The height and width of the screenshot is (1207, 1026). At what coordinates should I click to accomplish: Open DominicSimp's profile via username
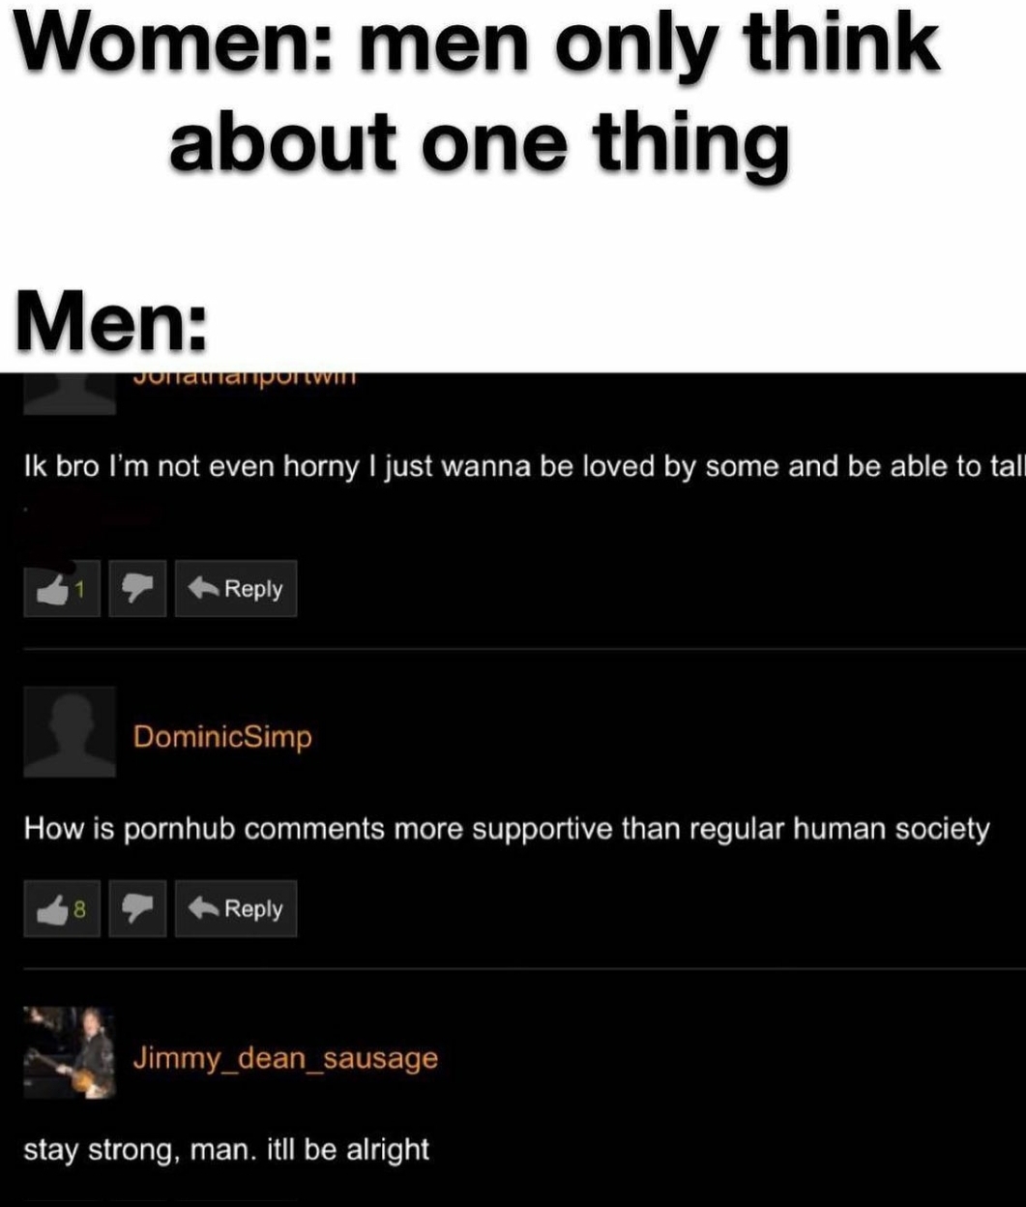pos(223,737)
